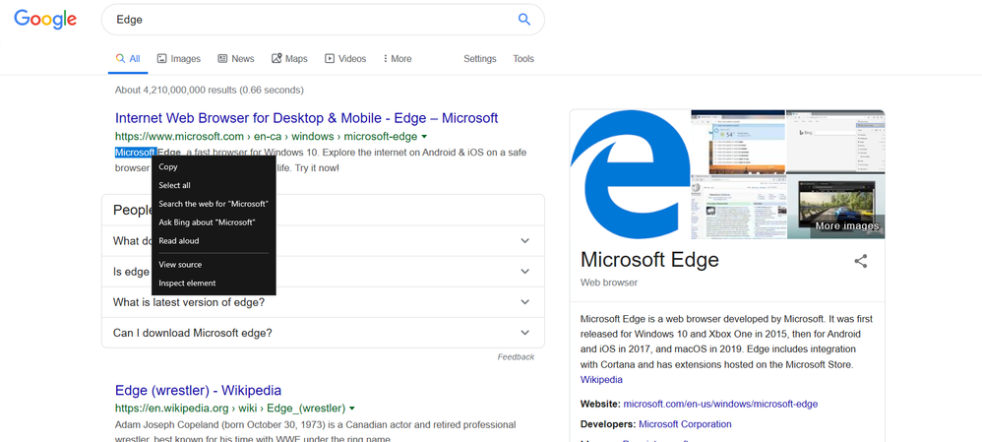982x442 pixels.
Task: Open the Maps tab
Action: [x=289, y=59]
